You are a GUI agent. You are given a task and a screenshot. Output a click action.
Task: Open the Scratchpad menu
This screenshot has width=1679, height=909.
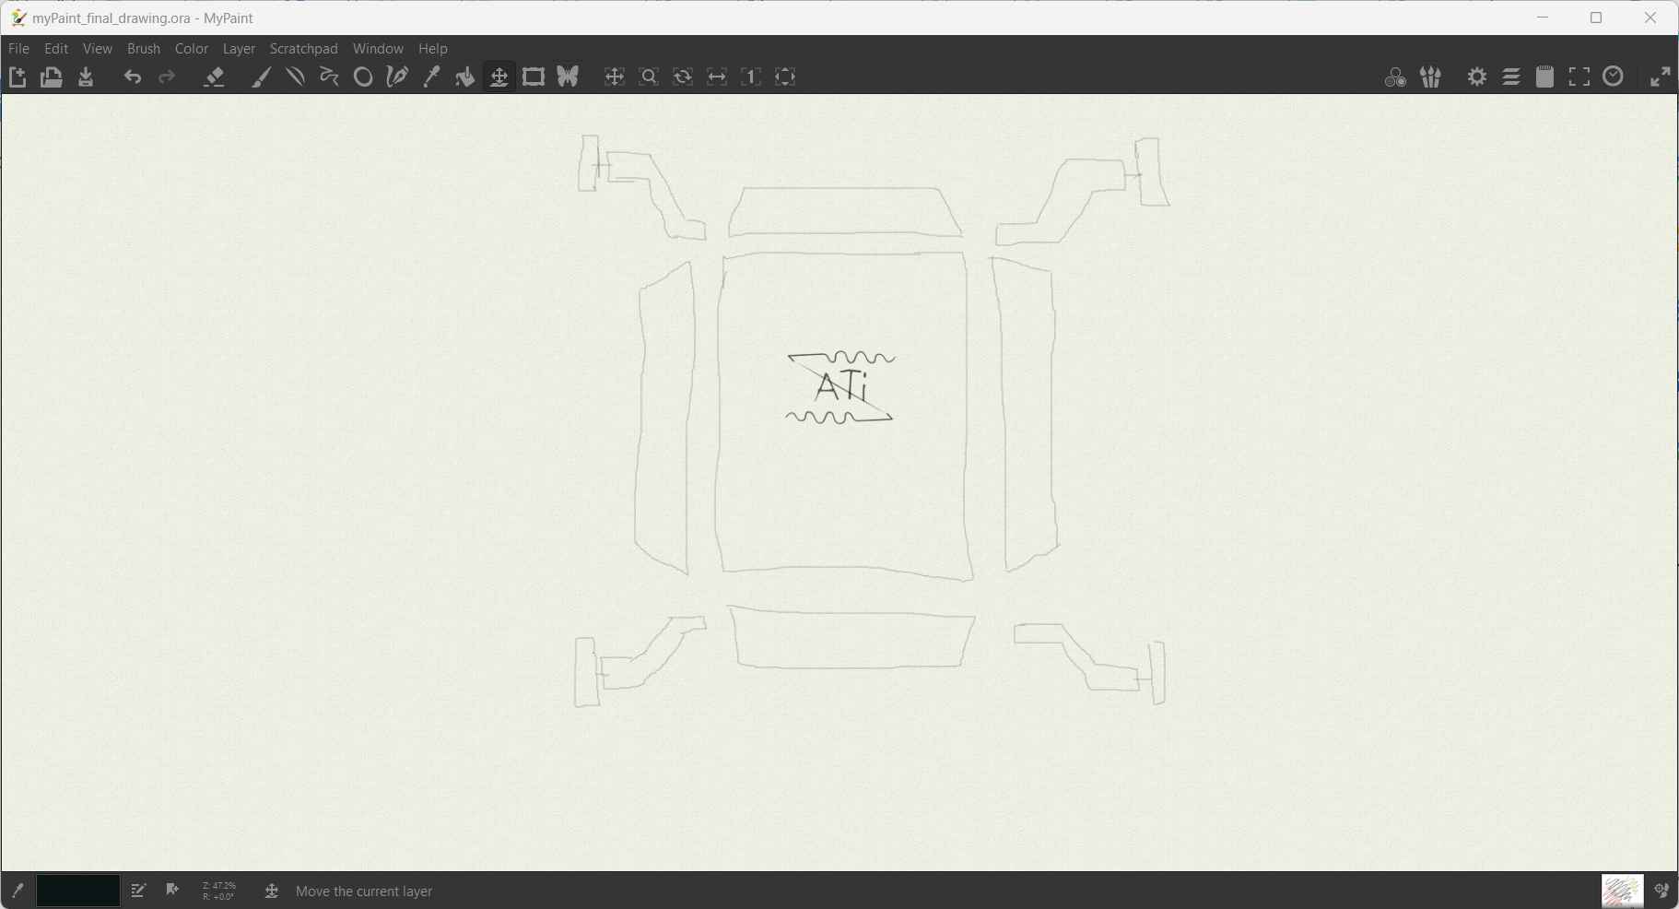click(x=304, y=49)
